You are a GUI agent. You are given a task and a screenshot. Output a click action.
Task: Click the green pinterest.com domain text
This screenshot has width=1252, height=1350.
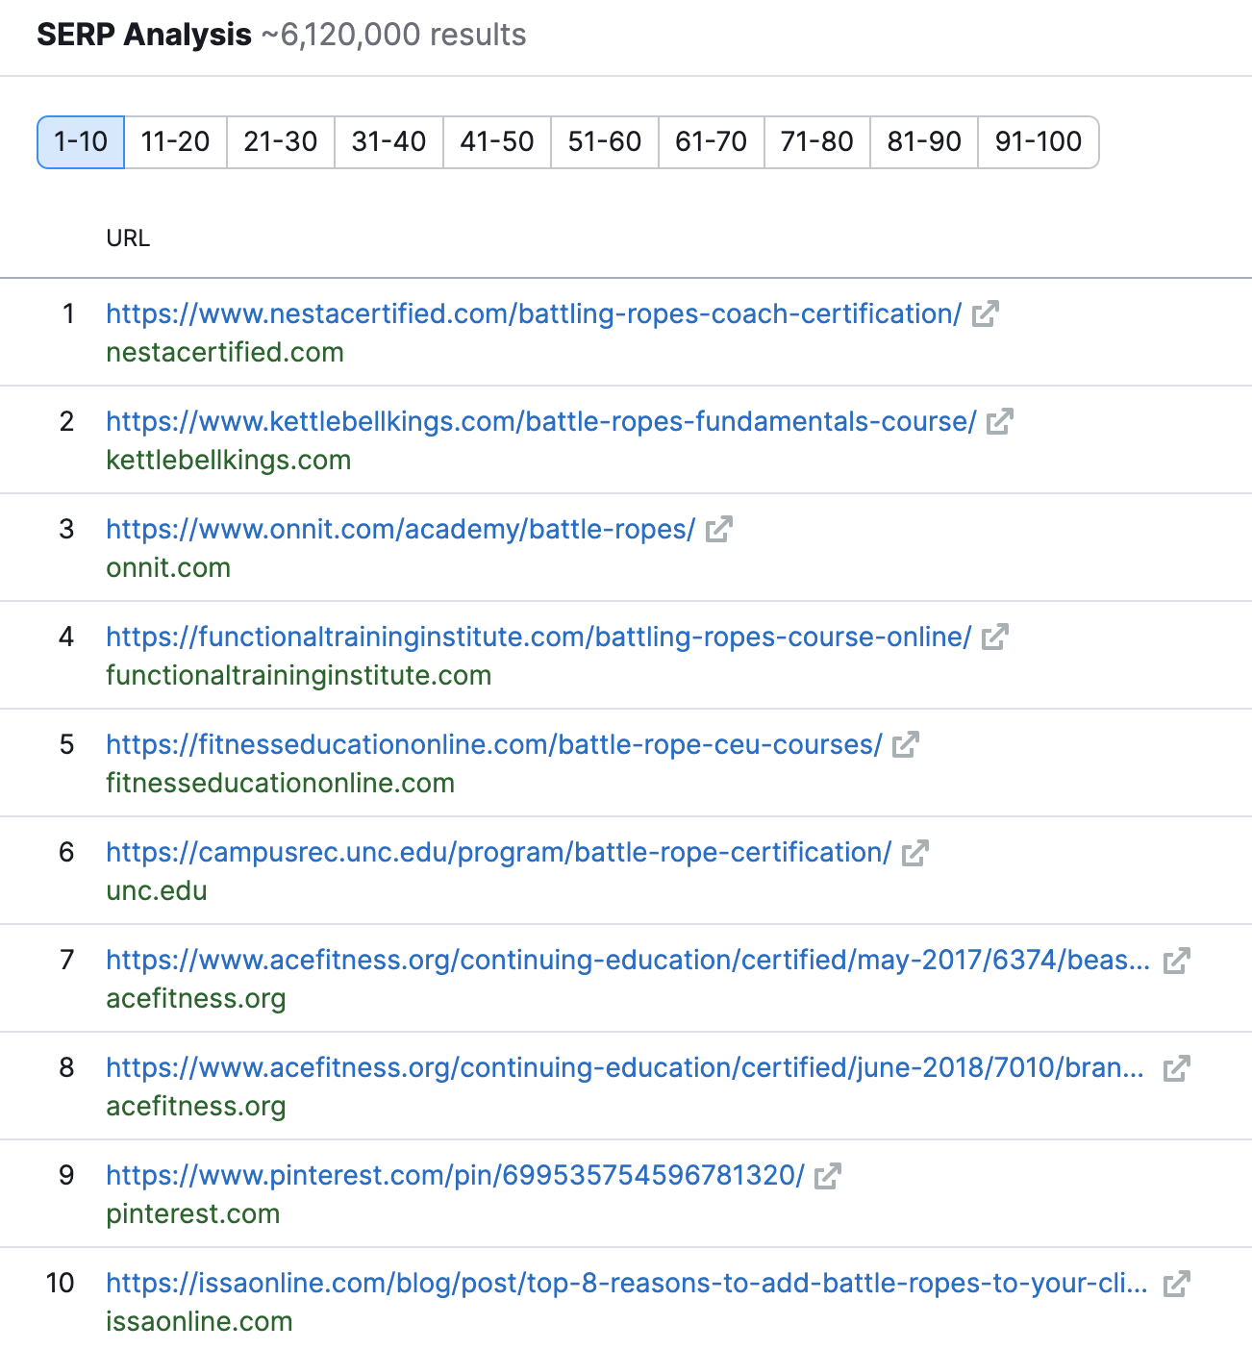tap(193, 1213)
